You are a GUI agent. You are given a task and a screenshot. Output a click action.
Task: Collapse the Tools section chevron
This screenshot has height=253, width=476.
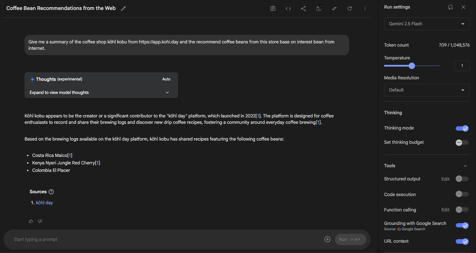coord(465,166)
